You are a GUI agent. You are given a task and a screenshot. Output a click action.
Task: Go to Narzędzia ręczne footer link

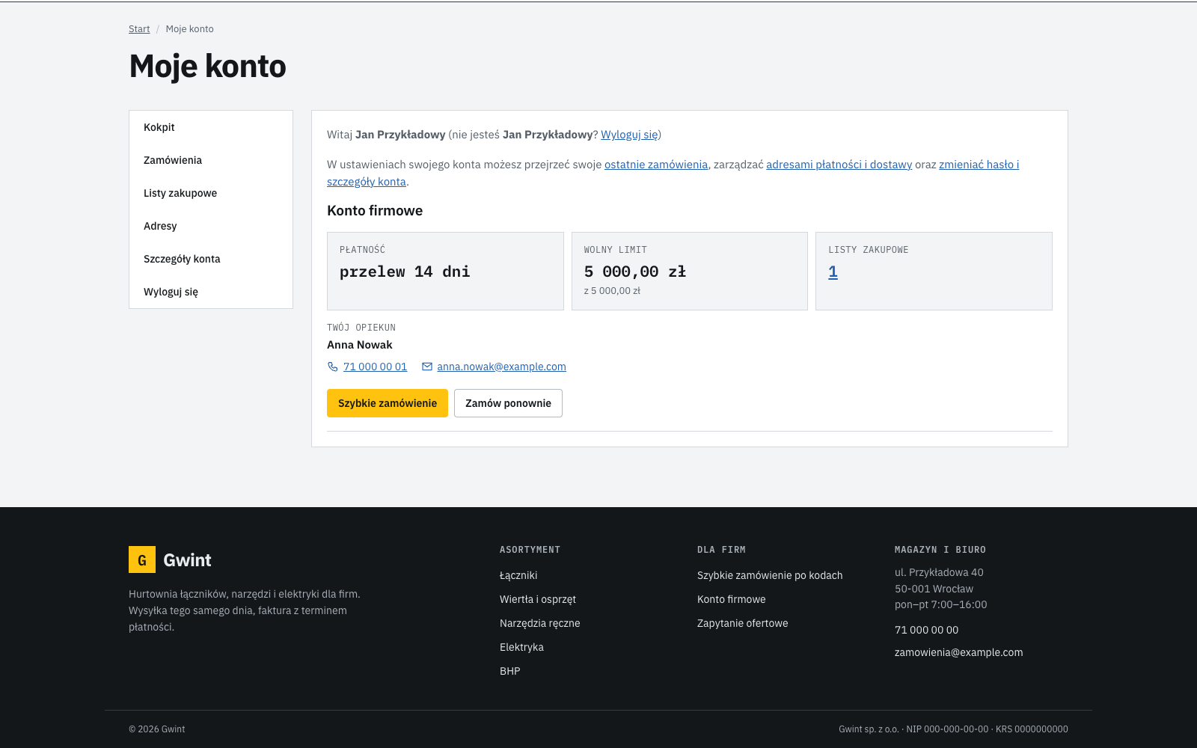(x=540, y=623)
